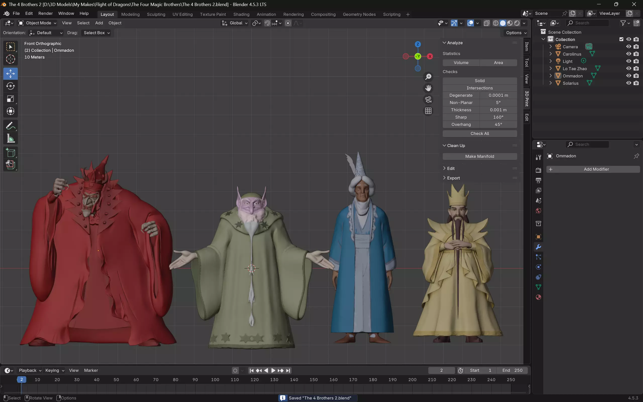Select the Select Box tool icon

(10, 47)
